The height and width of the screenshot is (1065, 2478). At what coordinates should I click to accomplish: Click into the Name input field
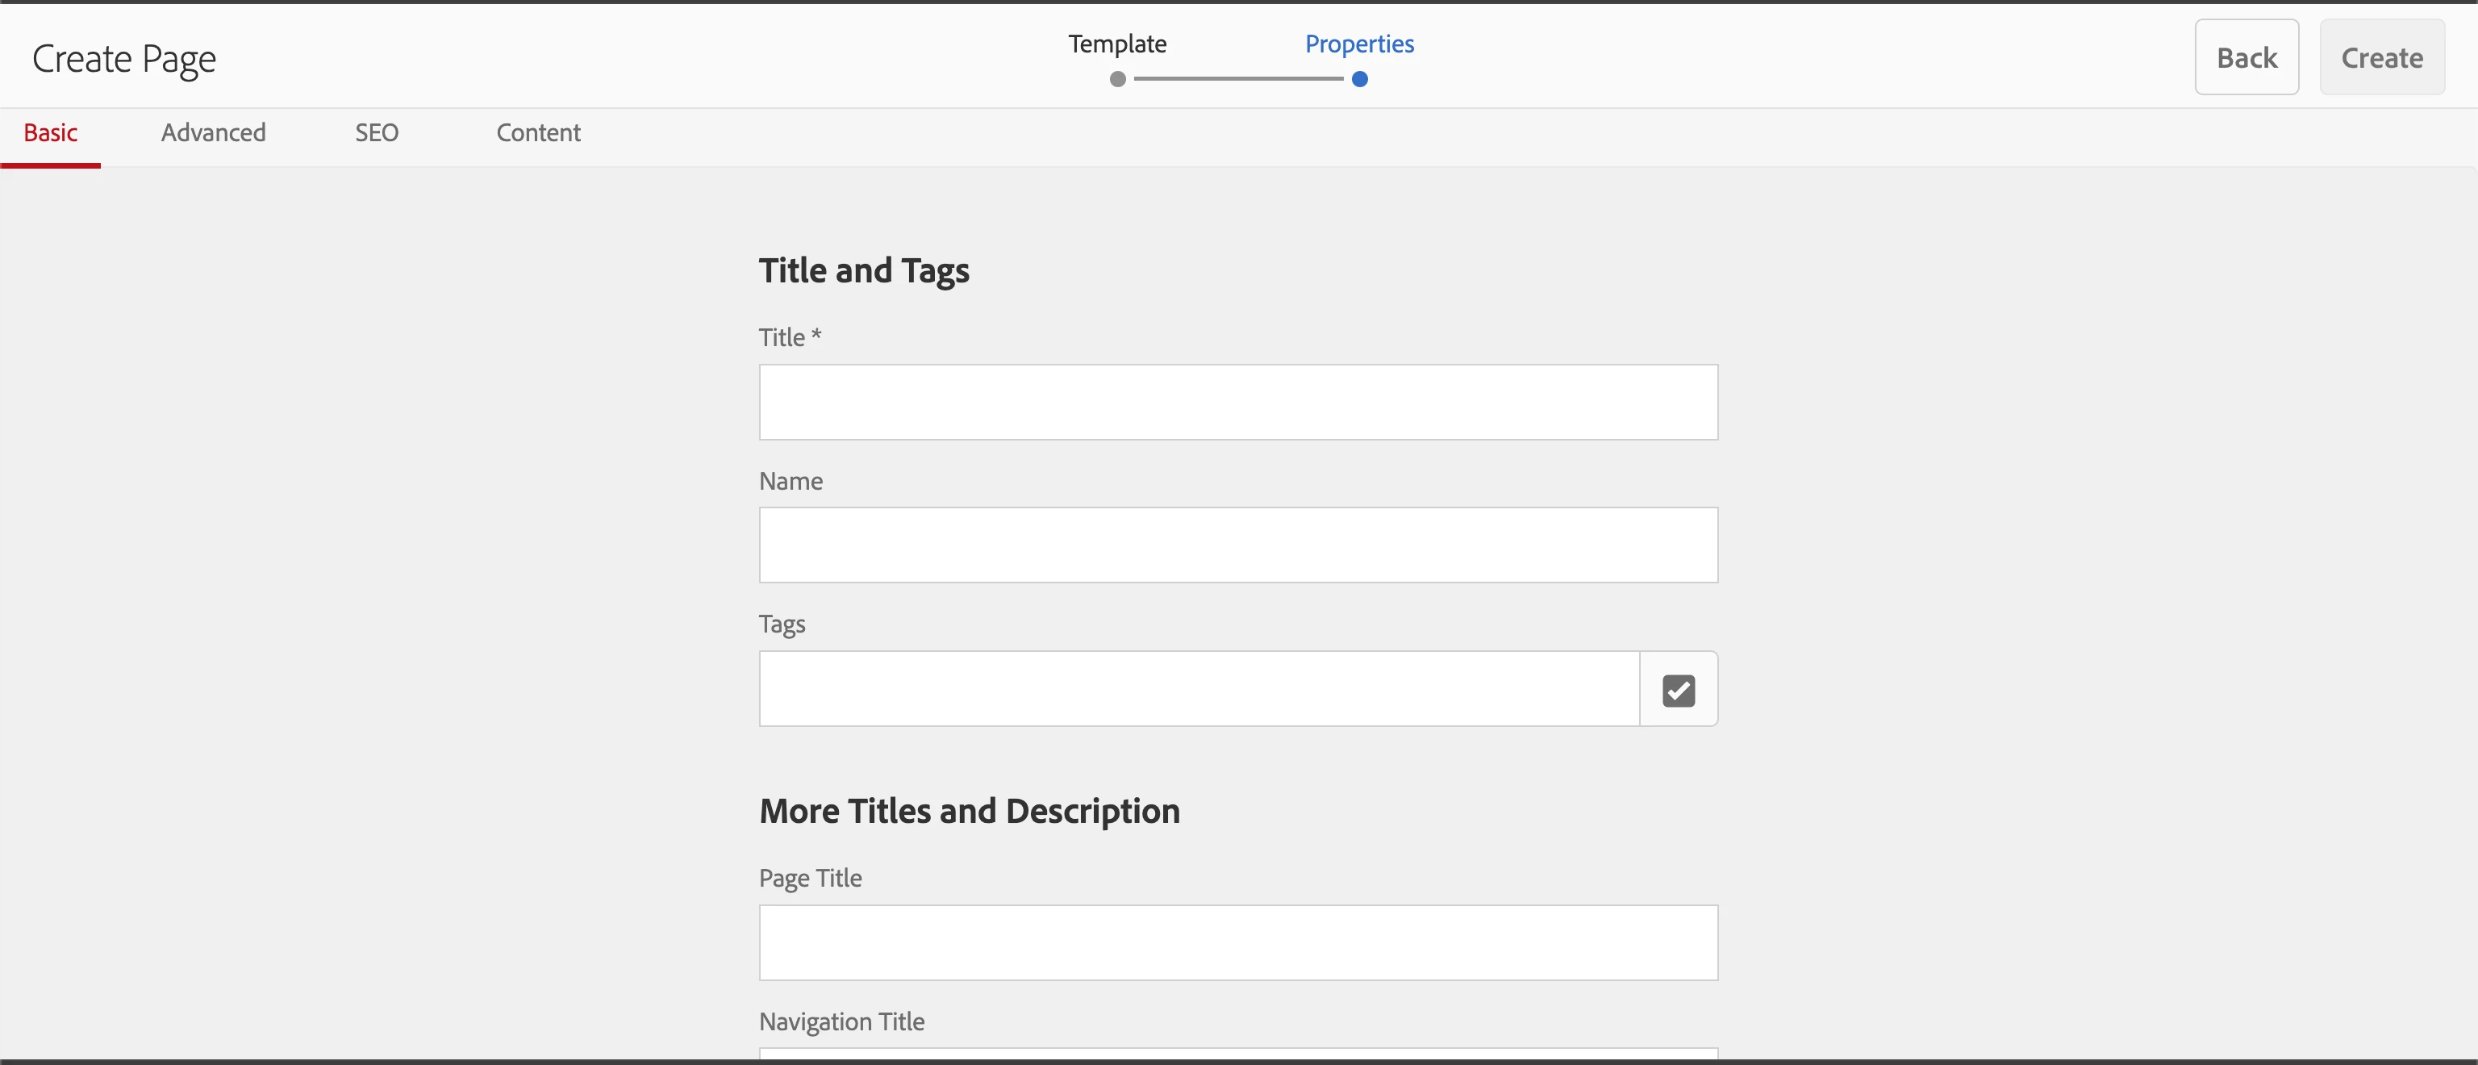(1237, 545)
